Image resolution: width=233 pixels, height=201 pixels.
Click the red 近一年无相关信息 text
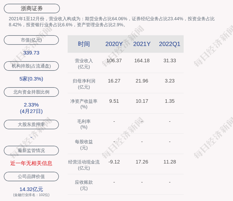[31, 163]
